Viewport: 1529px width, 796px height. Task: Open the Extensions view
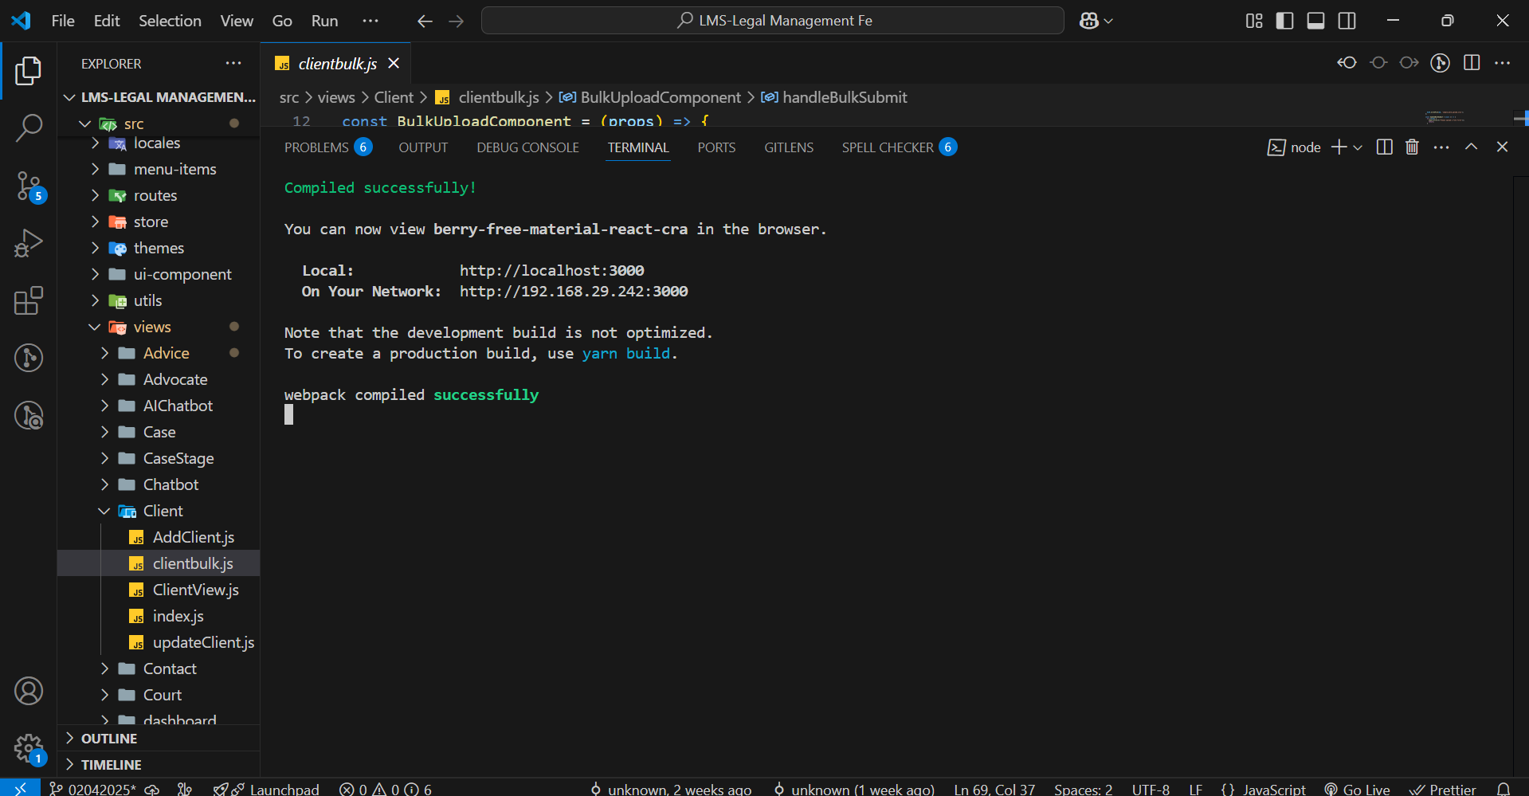[29, 301]
